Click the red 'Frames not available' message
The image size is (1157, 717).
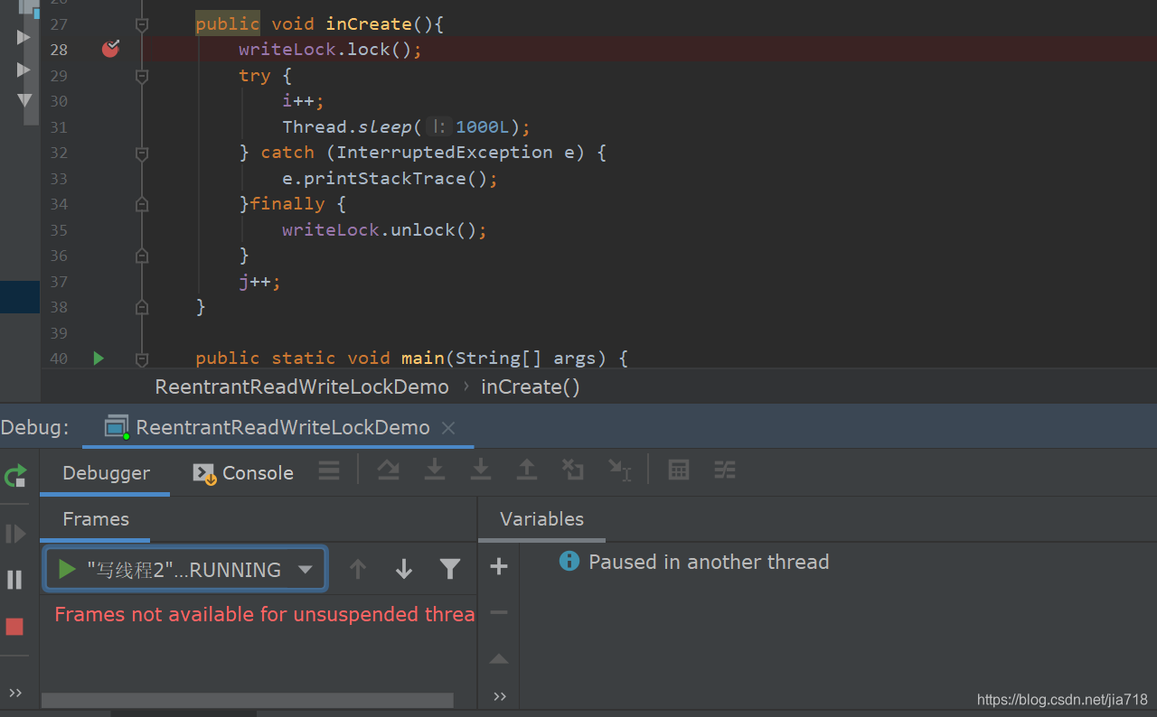pos(265,614)
